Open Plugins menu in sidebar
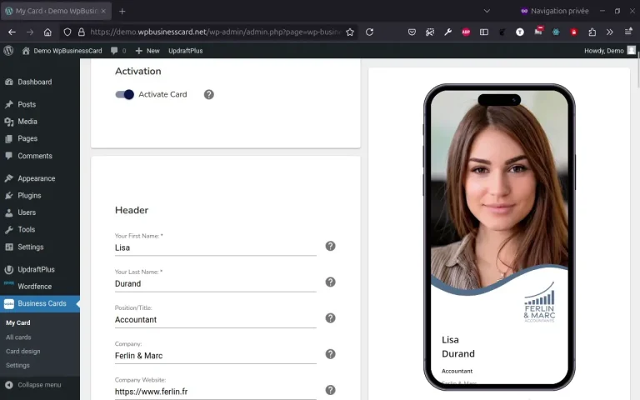This screenshot has width=640, height=400. [x=40, y=196]
